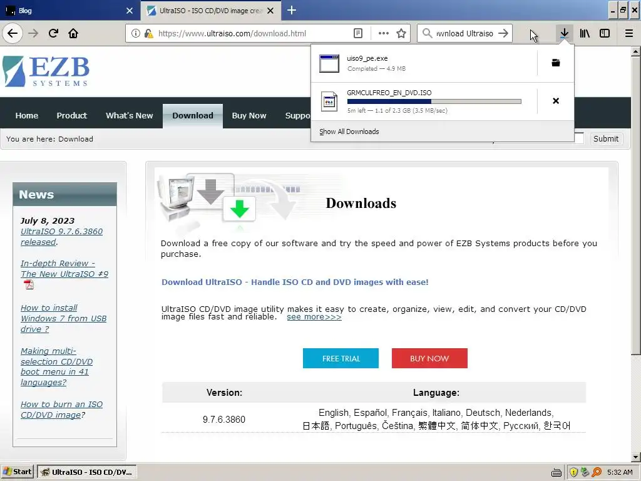Screen dimensions: 641x481
Task: Toggle reader view icon in address bar
Action: (x=357, y=33)
